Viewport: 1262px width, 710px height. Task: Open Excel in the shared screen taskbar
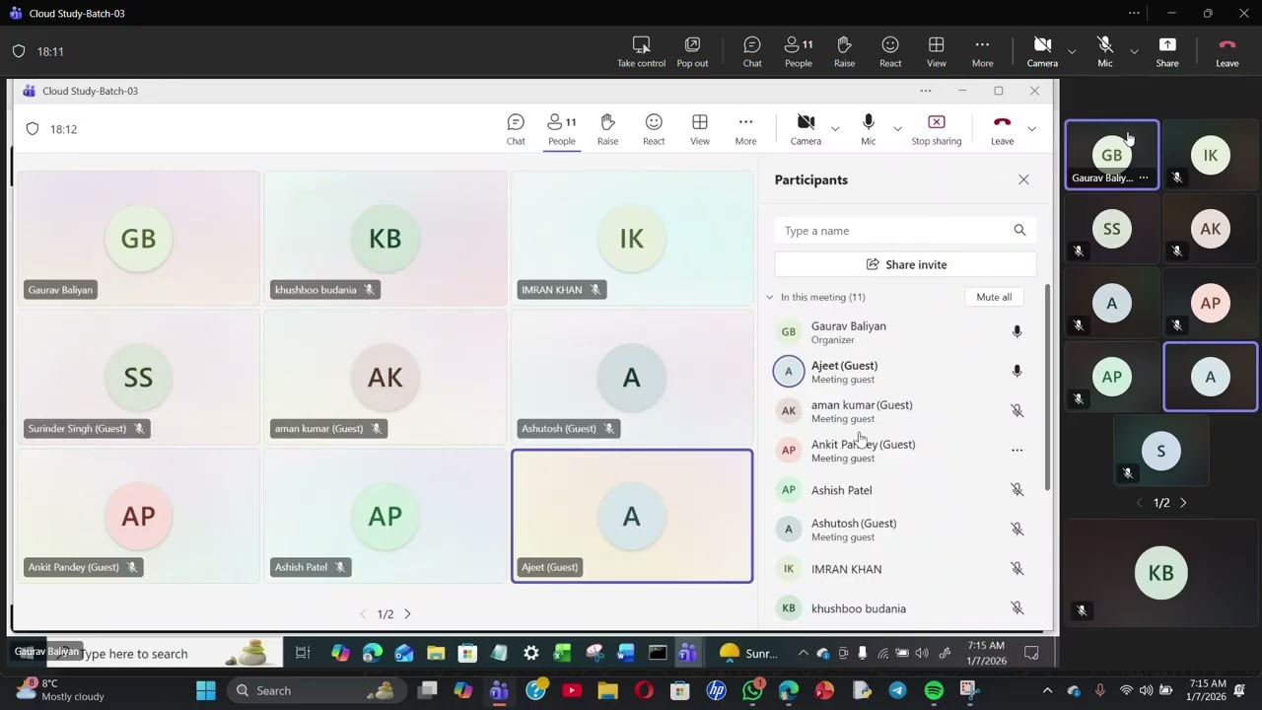click(x=562, y=653)
